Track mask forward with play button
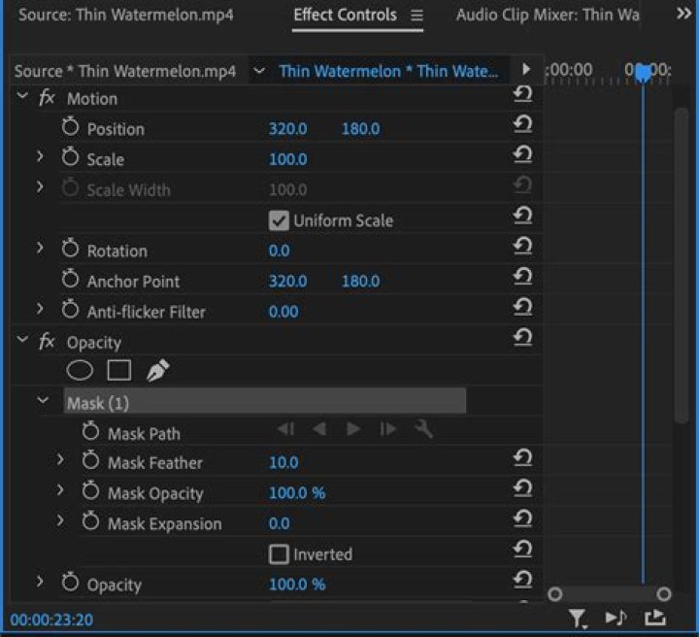The height and width of the screenshot is (637, 699). click(353, 429)
